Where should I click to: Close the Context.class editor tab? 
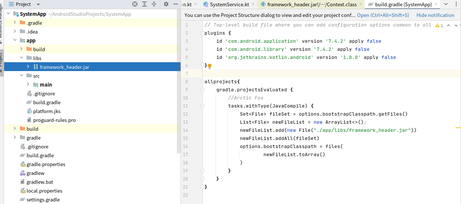tap(361, 4)
